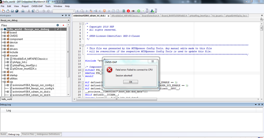Click the function list f() icon
The width and height of the screenshot is (264, 138).
(262, 19)
